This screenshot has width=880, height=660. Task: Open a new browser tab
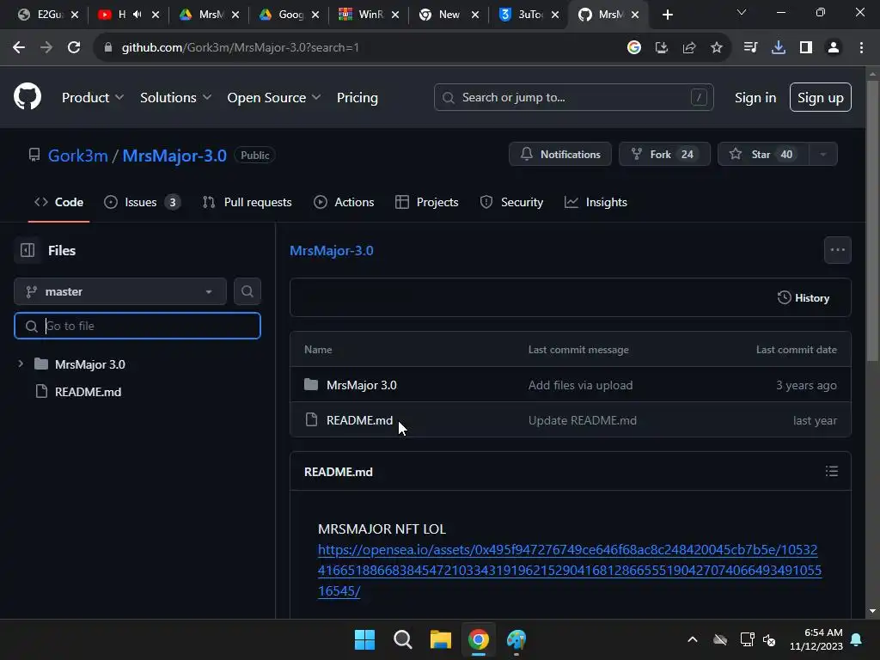(x=667, y=15)
